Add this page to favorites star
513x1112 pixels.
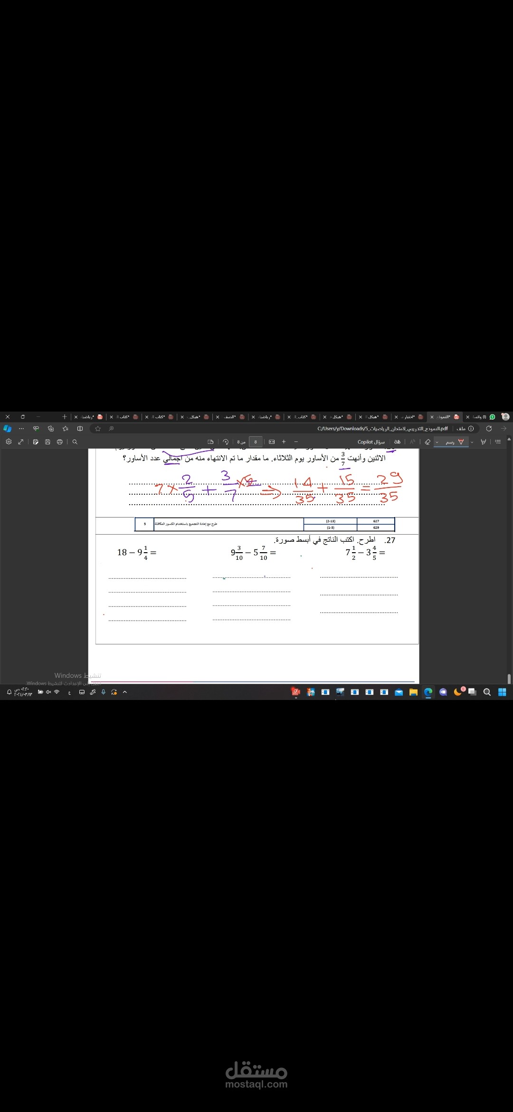[x=98, y=428]
